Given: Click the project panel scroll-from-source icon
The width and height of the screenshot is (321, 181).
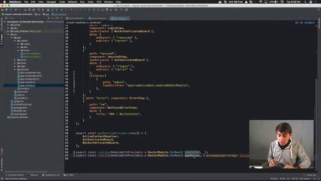Looking at the screenshot, I should click(x=49, y=18).
